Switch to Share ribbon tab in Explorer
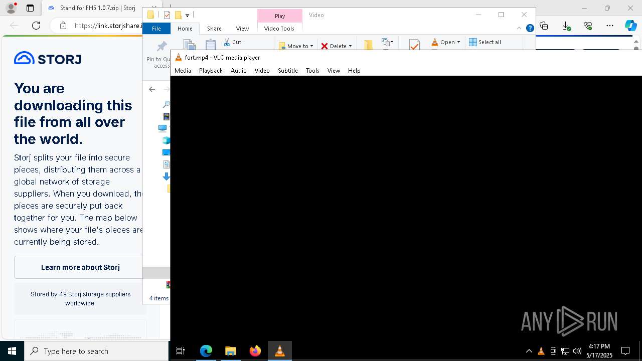 click(x=214, y=29)
